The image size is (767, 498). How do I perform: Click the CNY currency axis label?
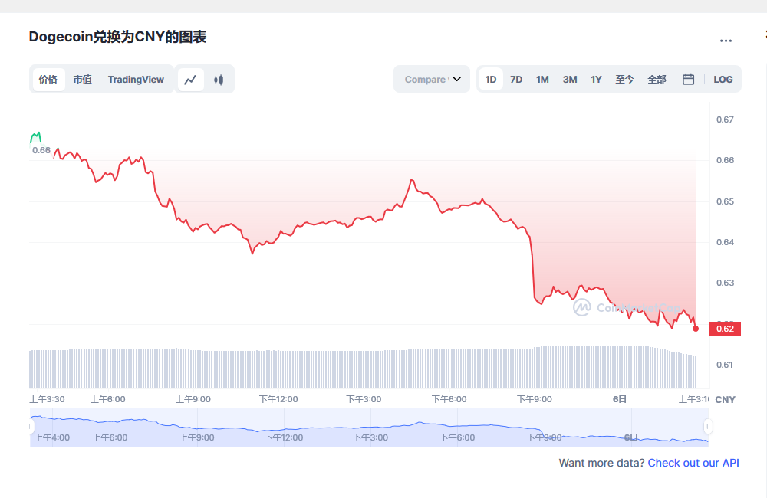pos(725,400)
